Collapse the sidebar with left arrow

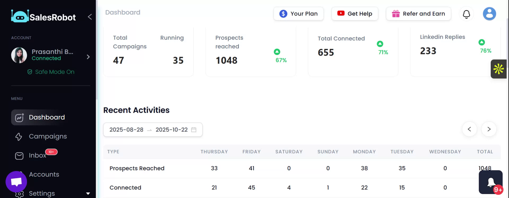pos(90,17)
